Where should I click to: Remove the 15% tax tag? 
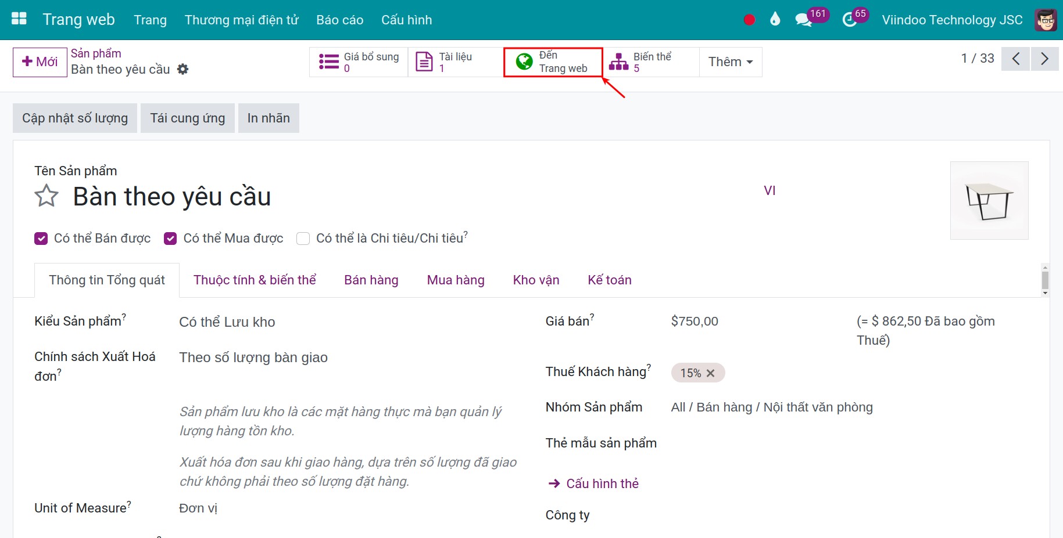(x=710, y=373)
